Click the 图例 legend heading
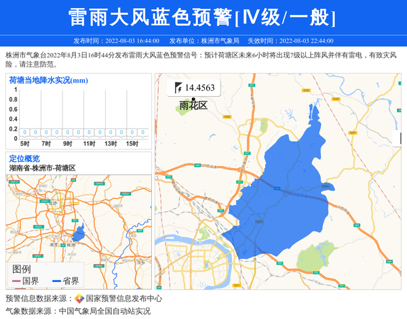The image size is (407, 319). 22,269
